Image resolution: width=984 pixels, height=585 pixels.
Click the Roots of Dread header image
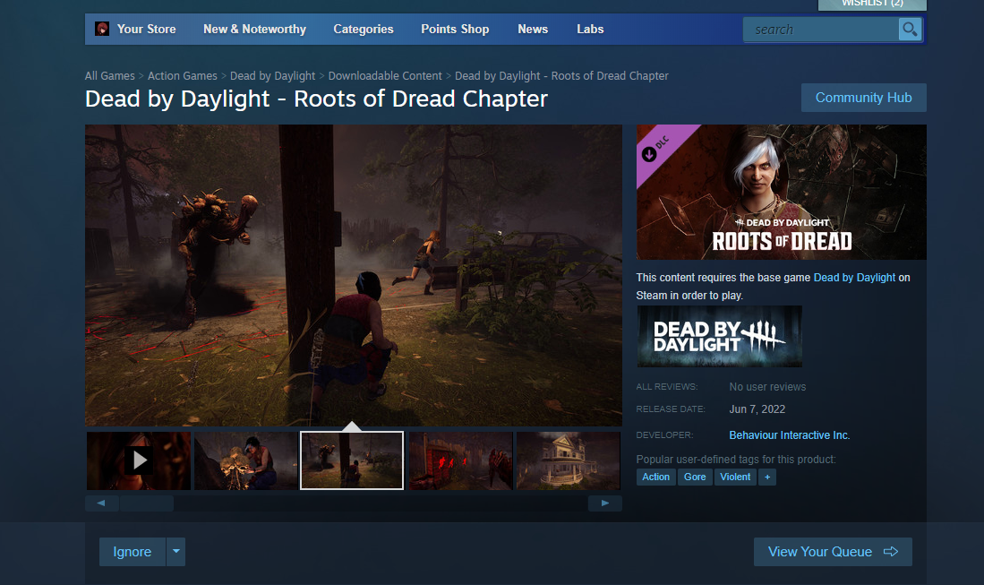(782, 192)
